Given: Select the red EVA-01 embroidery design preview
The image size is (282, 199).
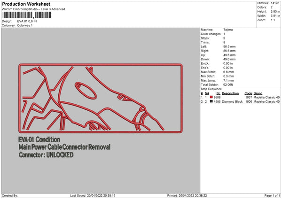Looking at the screenshot, I should 101,98.
